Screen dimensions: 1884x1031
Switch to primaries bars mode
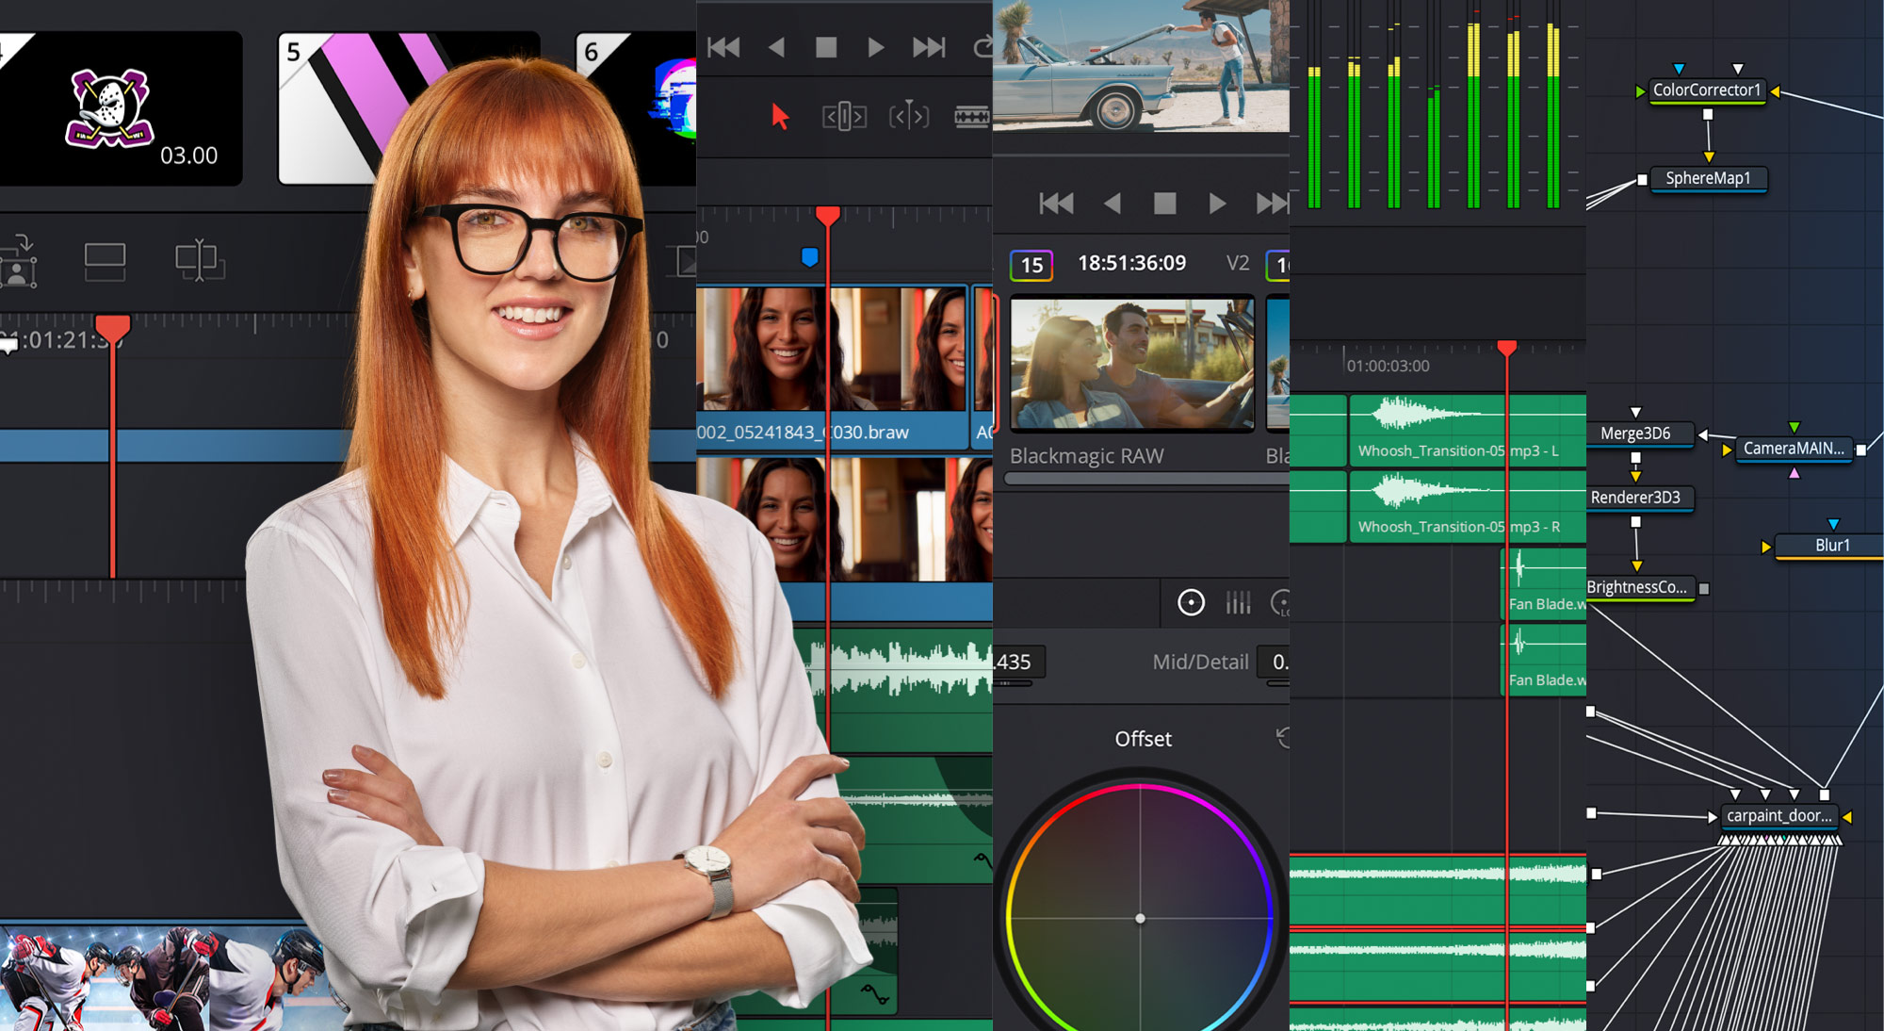pos(1239,603)
